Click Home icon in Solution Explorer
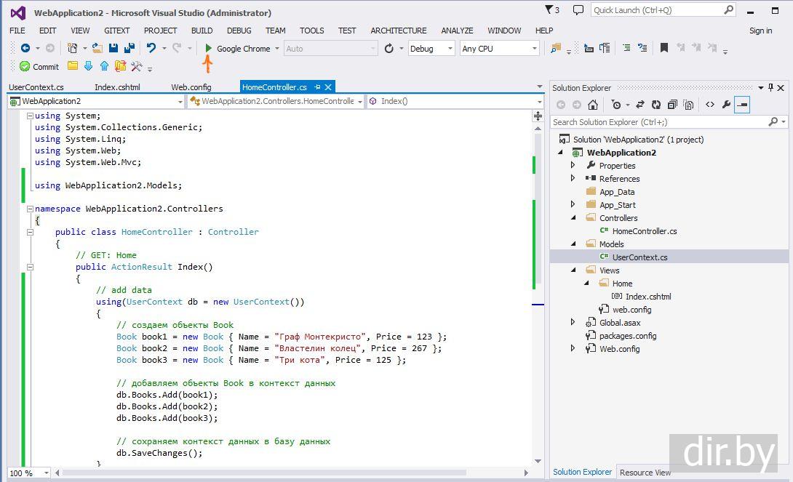Image resolution: width=793 pixels, height=482 pixels. 593,105
